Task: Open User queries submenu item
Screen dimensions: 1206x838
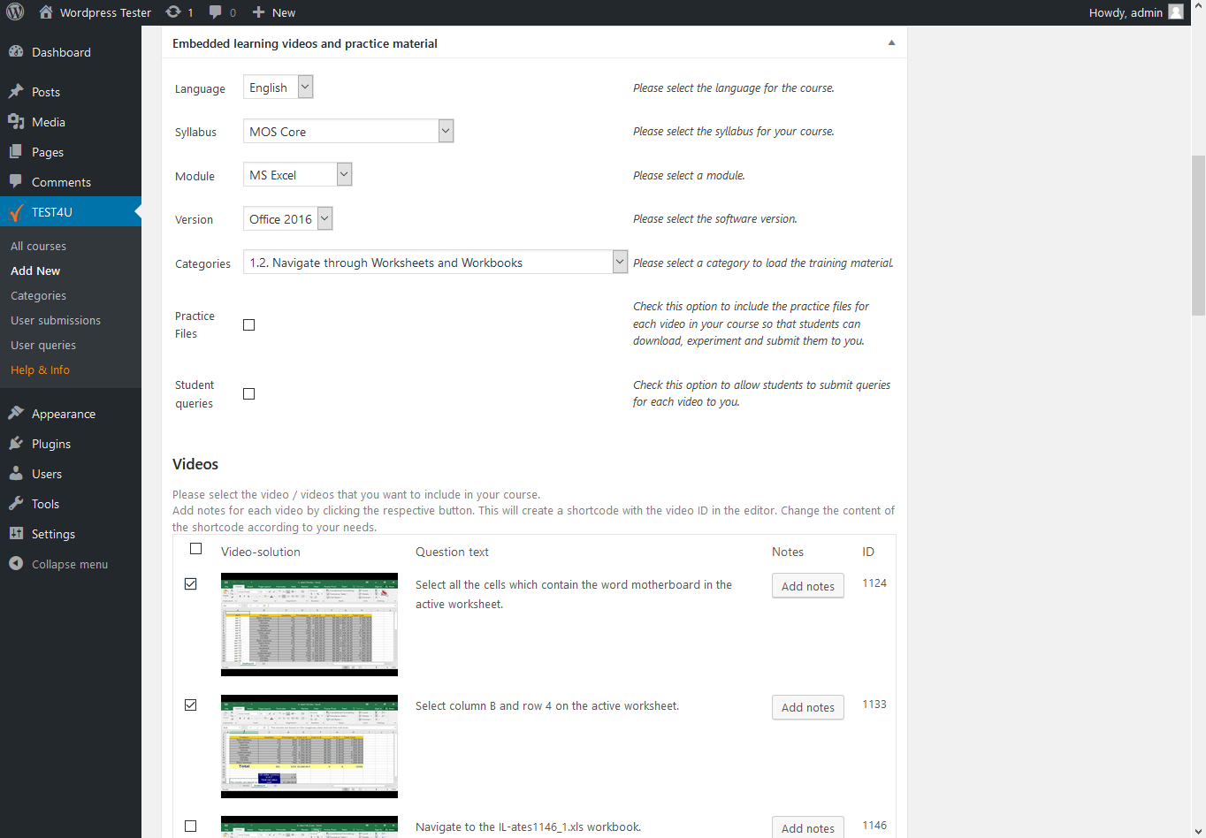Action: (x=43, y=345)
